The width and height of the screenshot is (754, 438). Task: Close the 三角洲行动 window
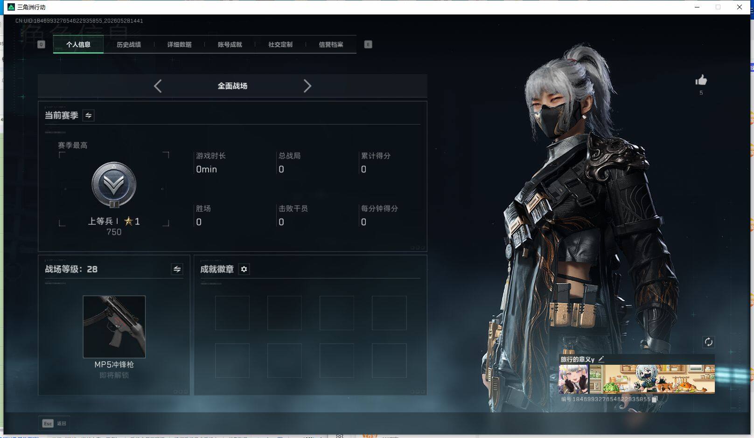740,7
